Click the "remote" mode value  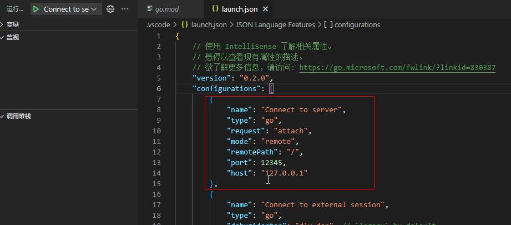click(278, 142)
